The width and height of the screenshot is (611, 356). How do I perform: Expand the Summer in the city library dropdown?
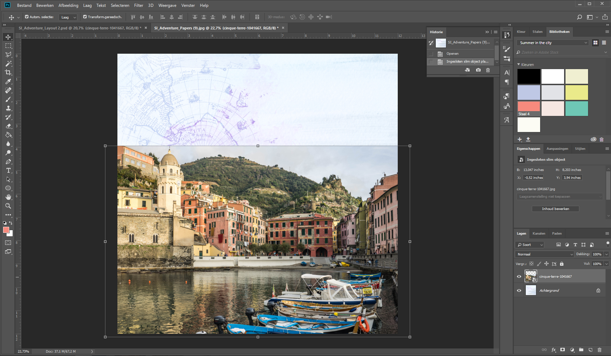(x=552, y=43)
